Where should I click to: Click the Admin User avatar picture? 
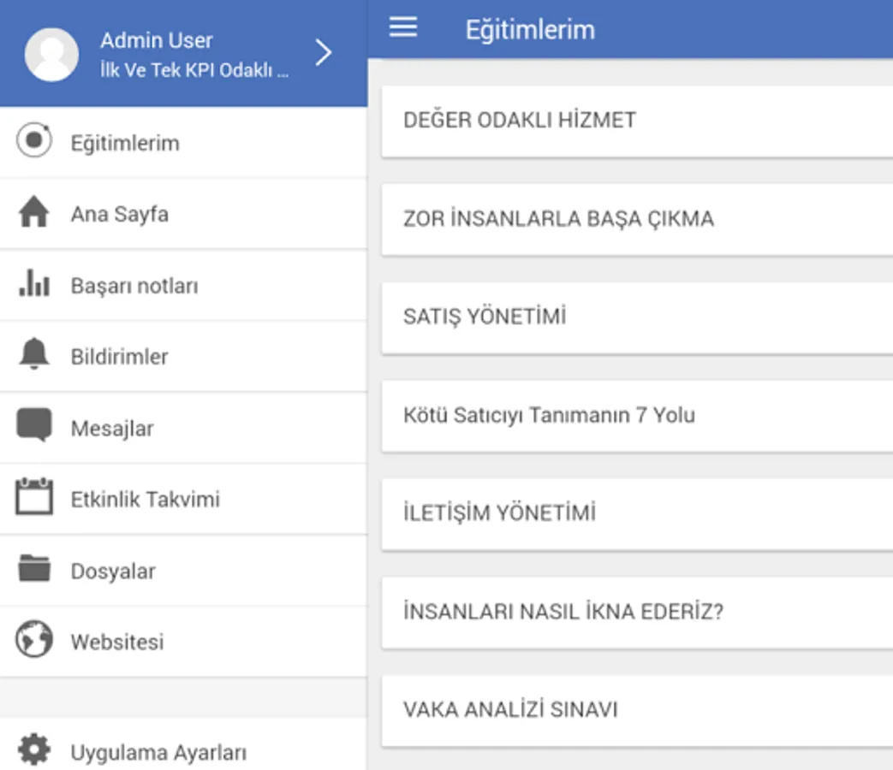tap(51, 54)
